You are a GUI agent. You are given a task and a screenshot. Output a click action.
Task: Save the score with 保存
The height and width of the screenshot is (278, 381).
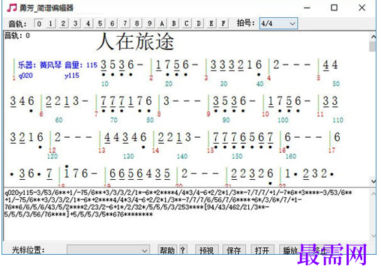(x=234, y=250)
